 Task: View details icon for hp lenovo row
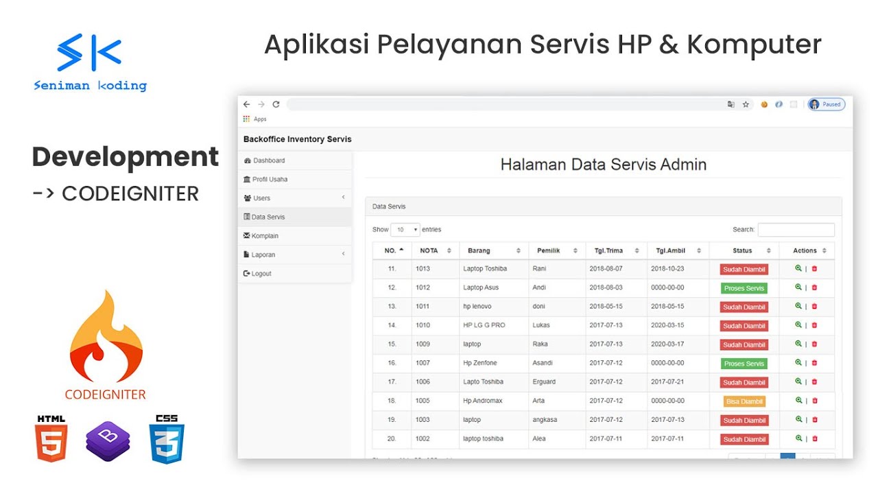pos(798,306)
